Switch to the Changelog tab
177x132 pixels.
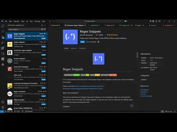(82, 48)
